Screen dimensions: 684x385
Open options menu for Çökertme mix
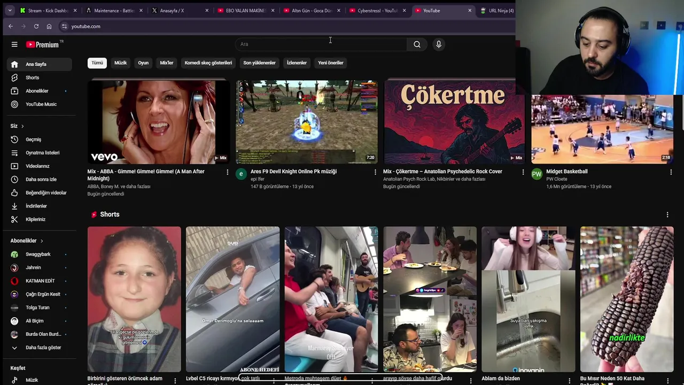[x=523, y=172]
